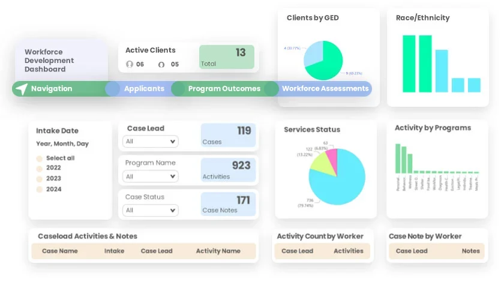Click the 13 Total active clients card
Viewport: 501px width, 288px height.
point(226,57)
